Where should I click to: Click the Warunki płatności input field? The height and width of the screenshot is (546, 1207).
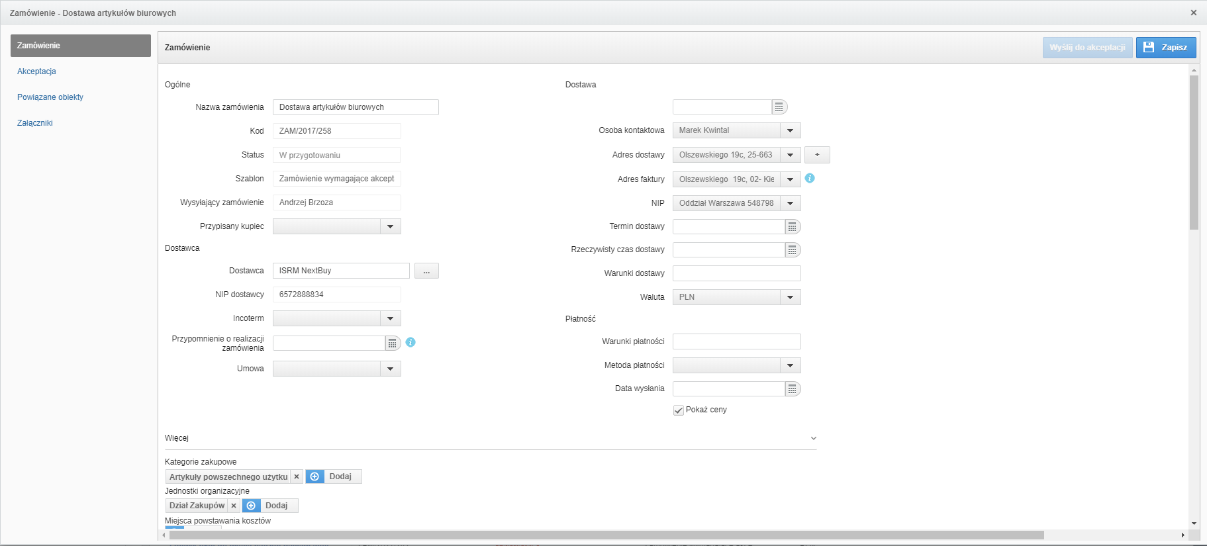(736, 341)
